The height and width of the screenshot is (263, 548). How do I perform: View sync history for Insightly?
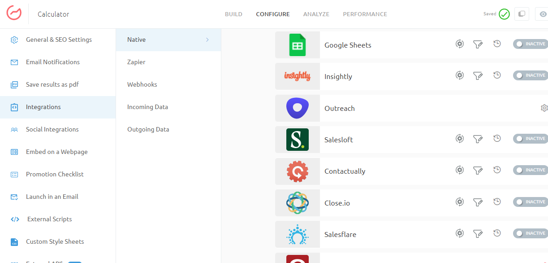[497, 75]
